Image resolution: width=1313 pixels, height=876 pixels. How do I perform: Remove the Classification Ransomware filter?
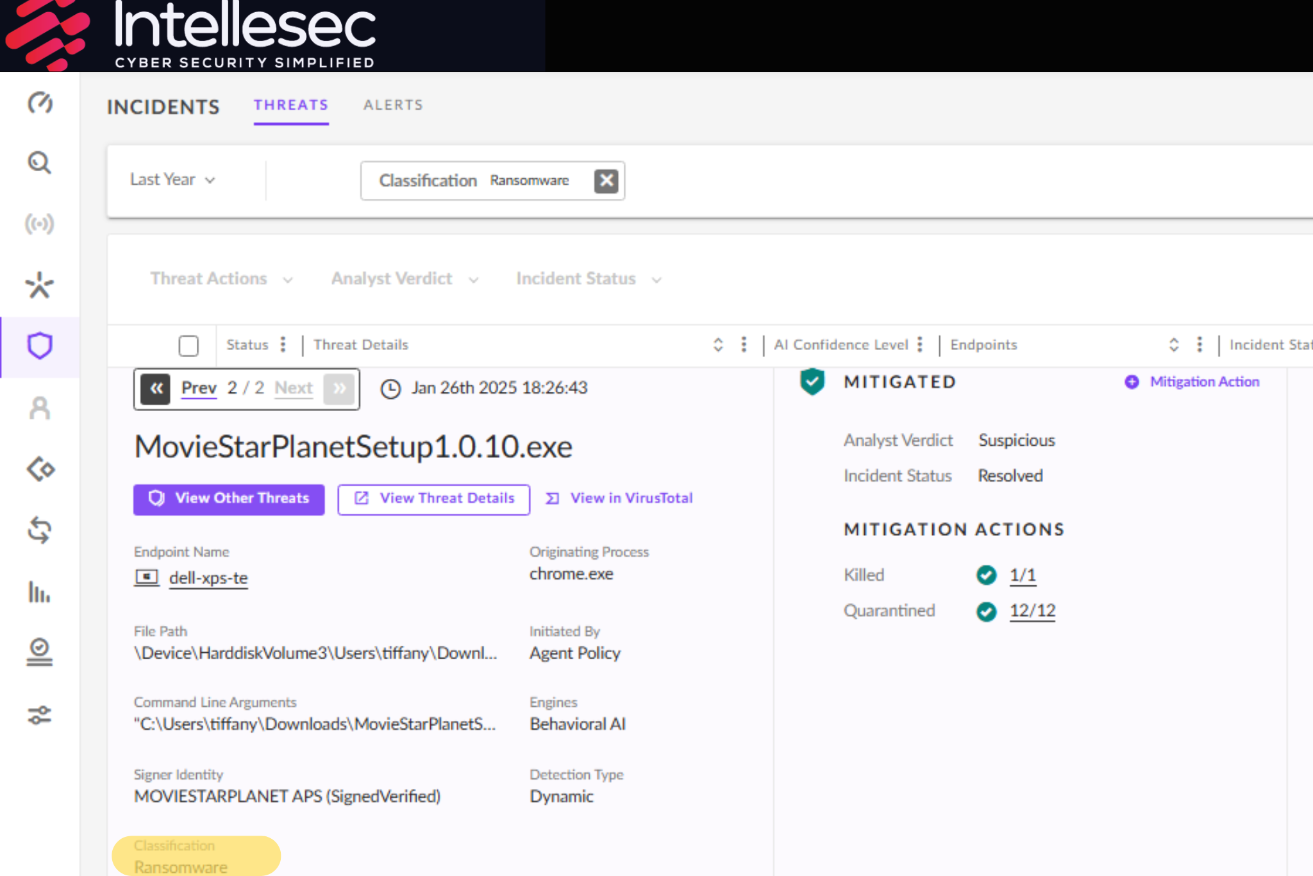[x=606, y=181]
